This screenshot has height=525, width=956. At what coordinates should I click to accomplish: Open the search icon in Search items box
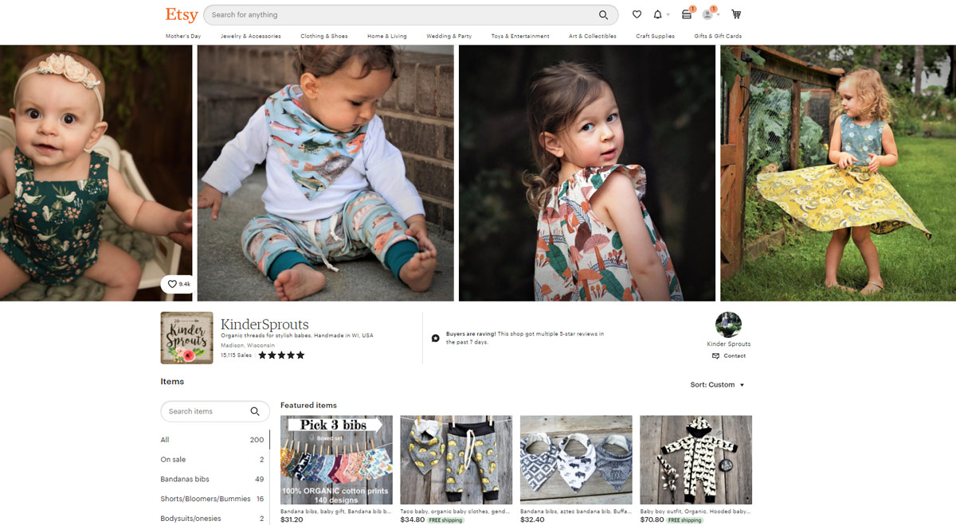pyautogui.click(x=256, y=411)
